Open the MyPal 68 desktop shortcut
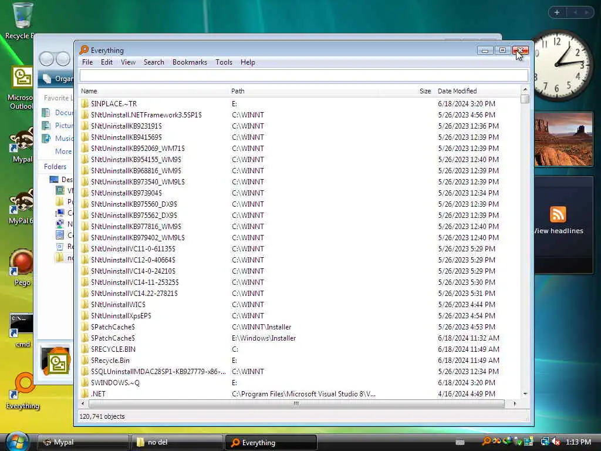The image size is (601, 451). click(x=21, y=207)
